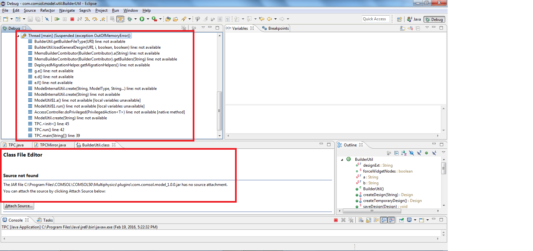The height and width of the screenshot is (251, 533).
Task: Open the Open Console dropdown arrow
Action: pyautogui.click(x=427, y=220)
